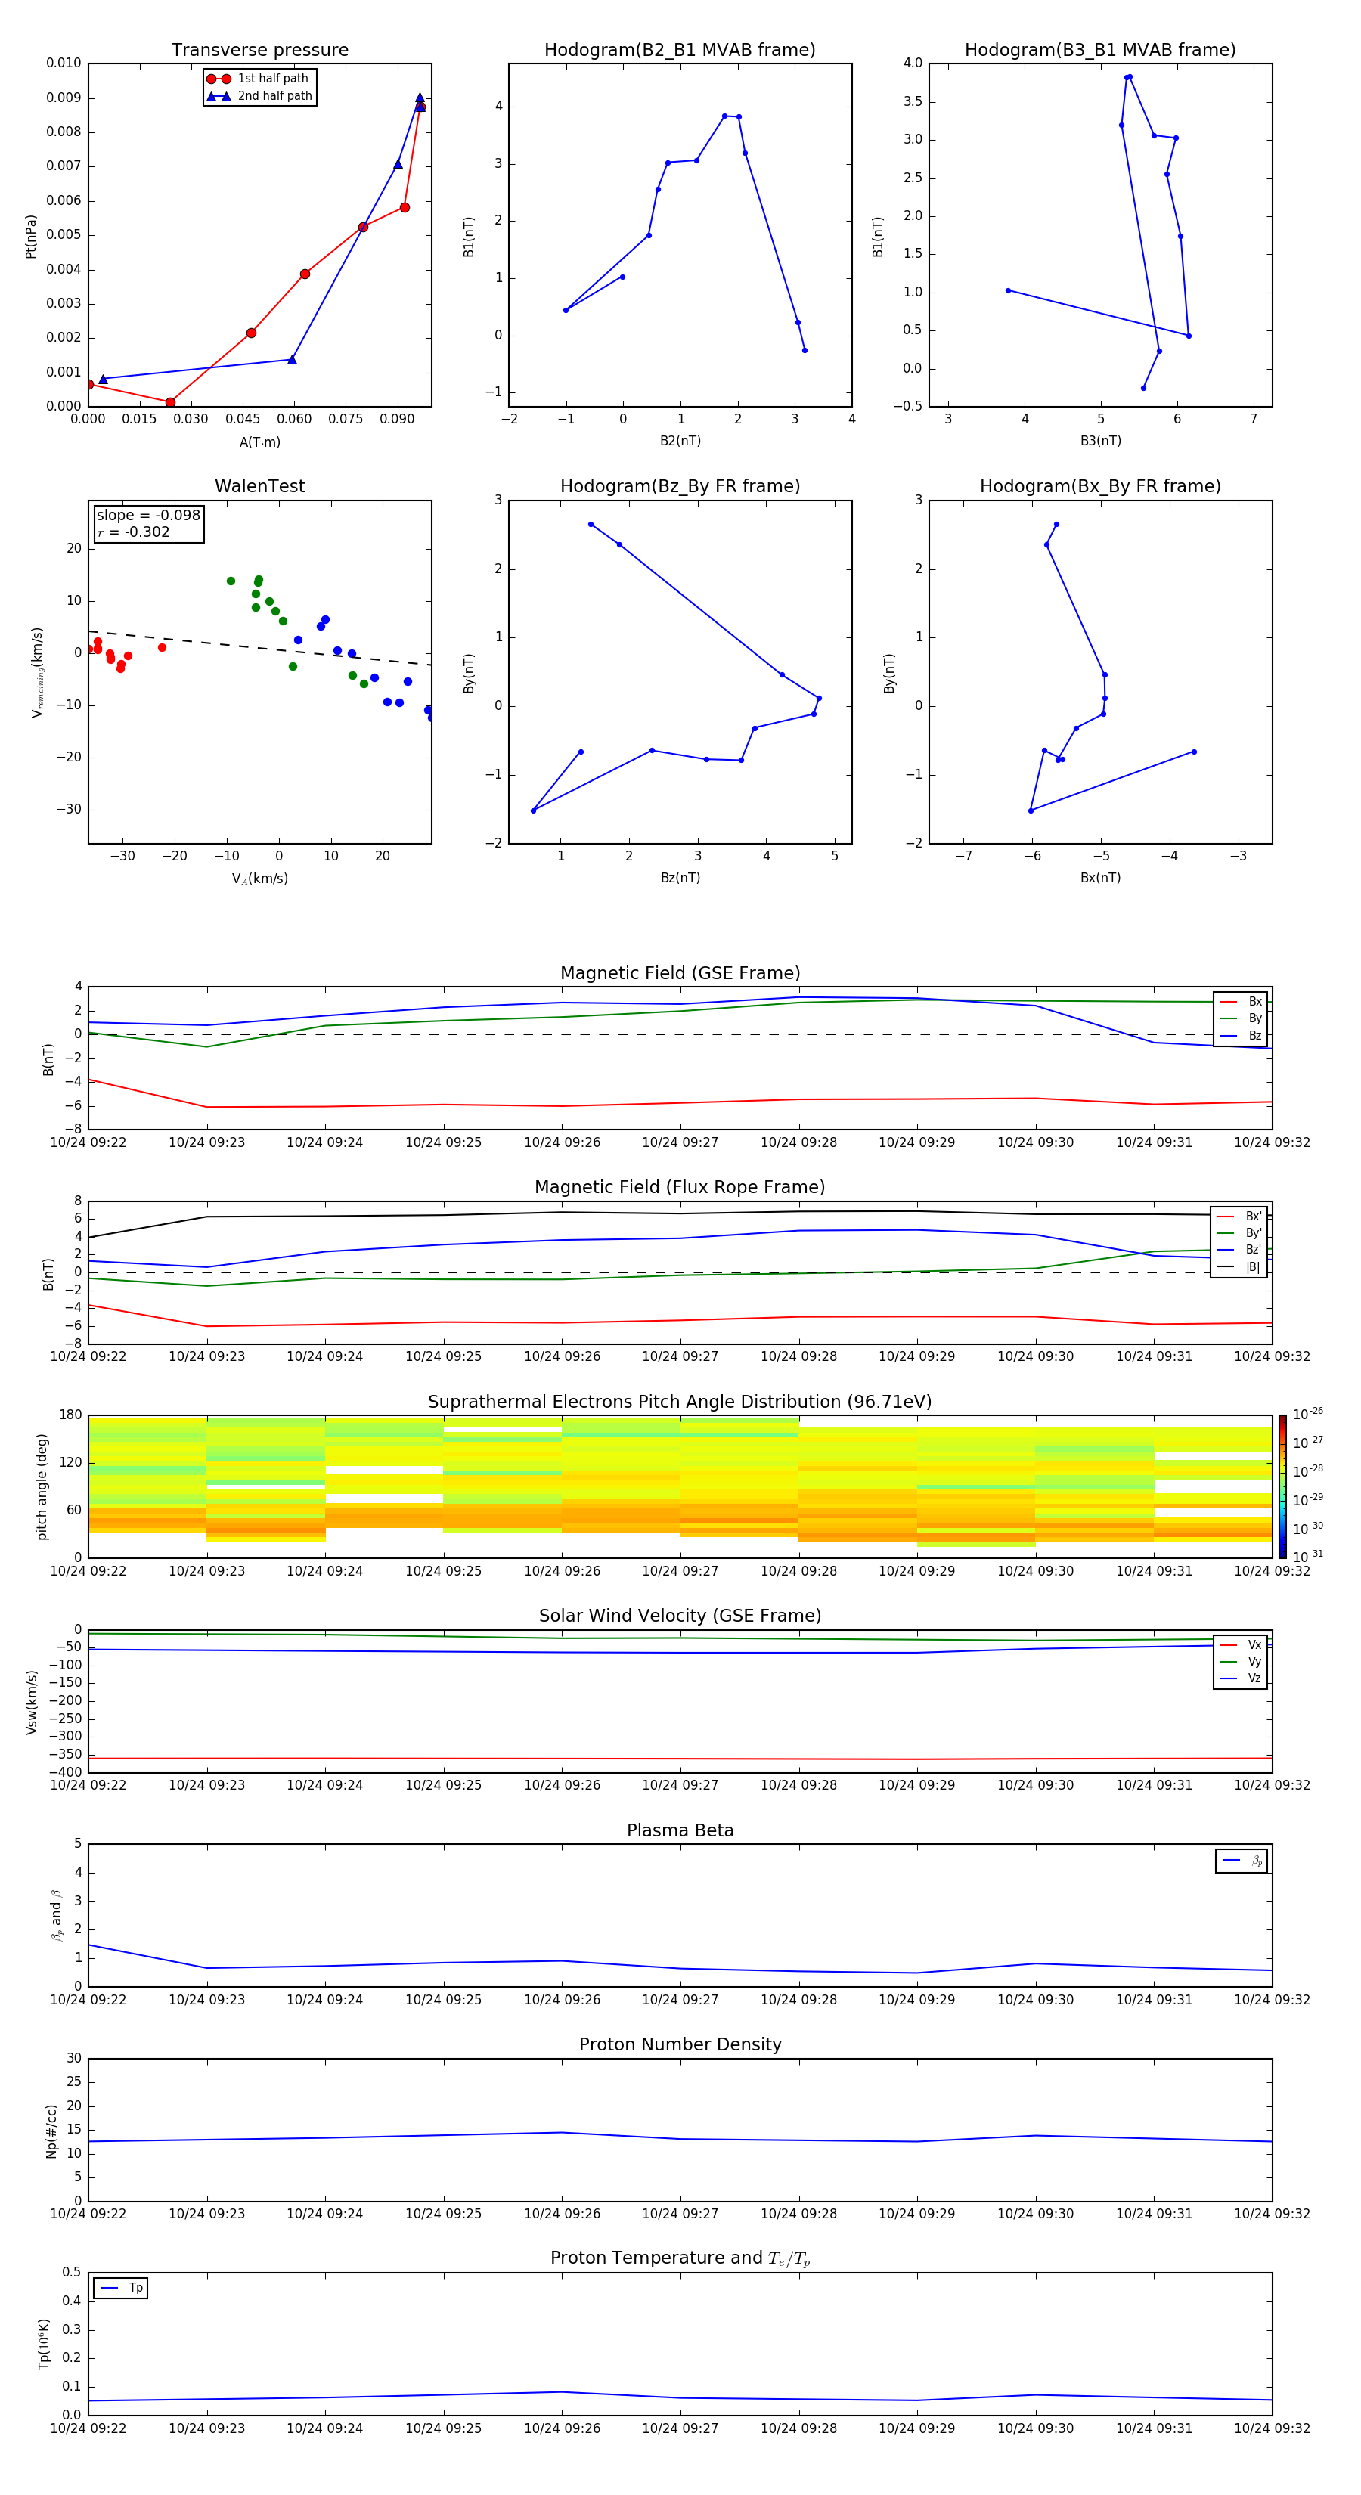Click the pitch angle distribution colorbar

click(x=1282, y=1486)
